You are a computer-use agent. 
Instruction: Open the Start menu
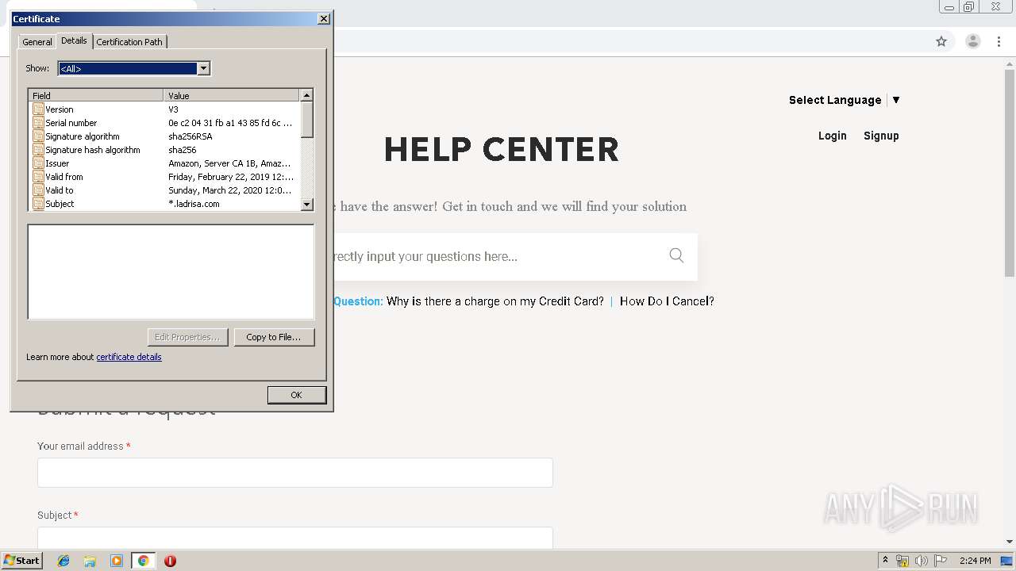pyautogui.click(x=22, y=561)
